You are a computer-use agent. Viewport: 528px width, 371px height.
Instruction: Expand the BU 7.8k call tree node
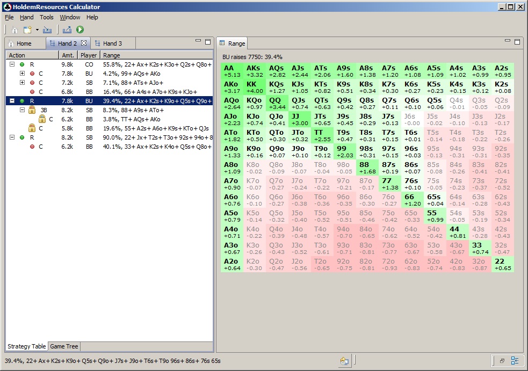click(x=22, y=73)
